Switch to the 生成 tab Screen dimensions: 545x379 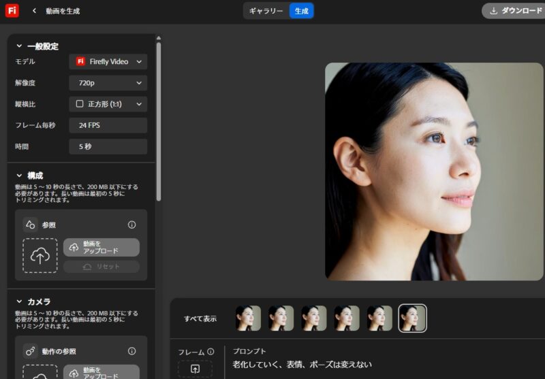pyautogui.click(x=301, y=11)
